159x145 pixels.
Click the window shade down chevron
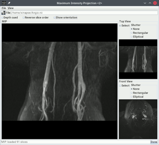(145, 3)
